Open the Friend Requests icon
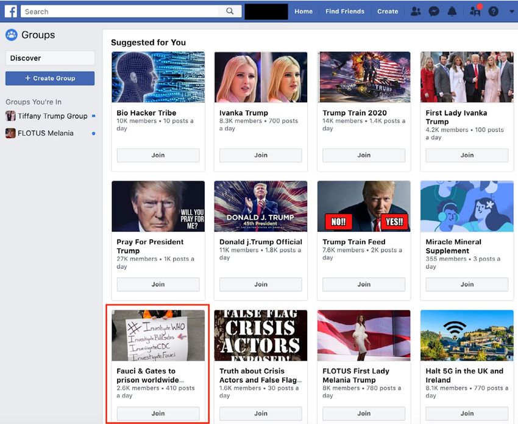518x424 pixels. (416, 12)
